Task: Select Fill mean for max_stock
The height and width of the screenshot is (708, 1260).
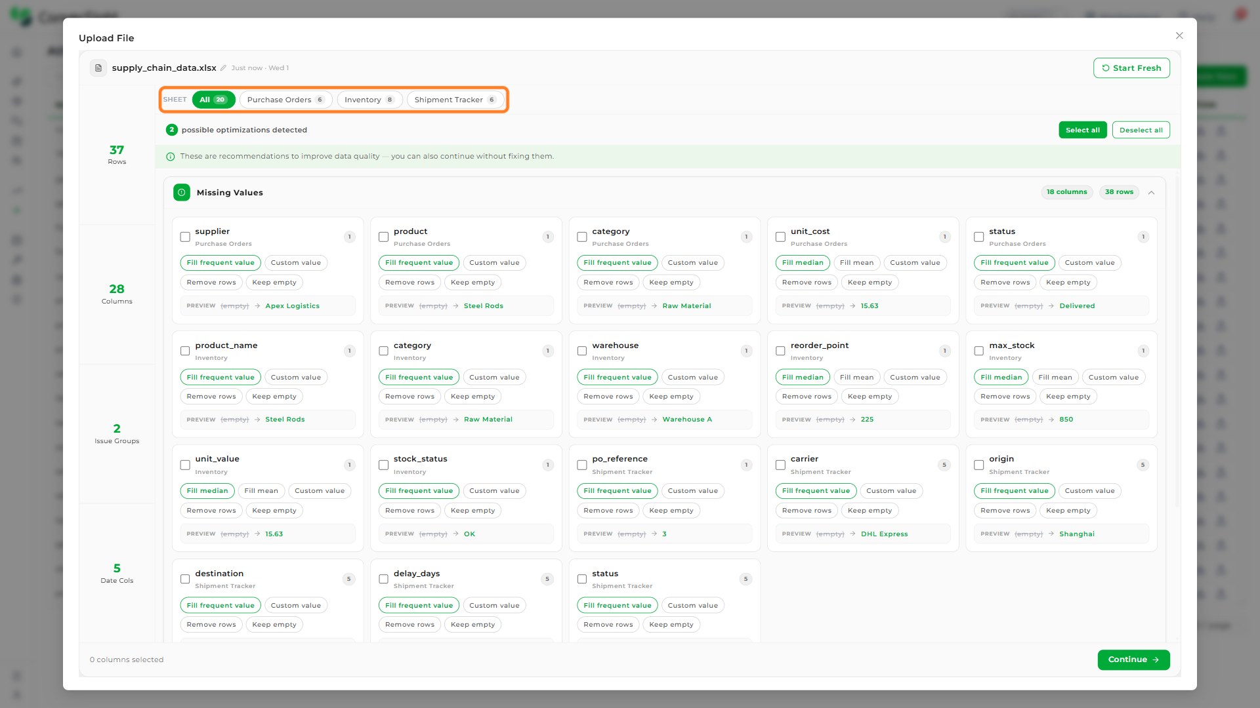Action: click(x=1055, y=378)
